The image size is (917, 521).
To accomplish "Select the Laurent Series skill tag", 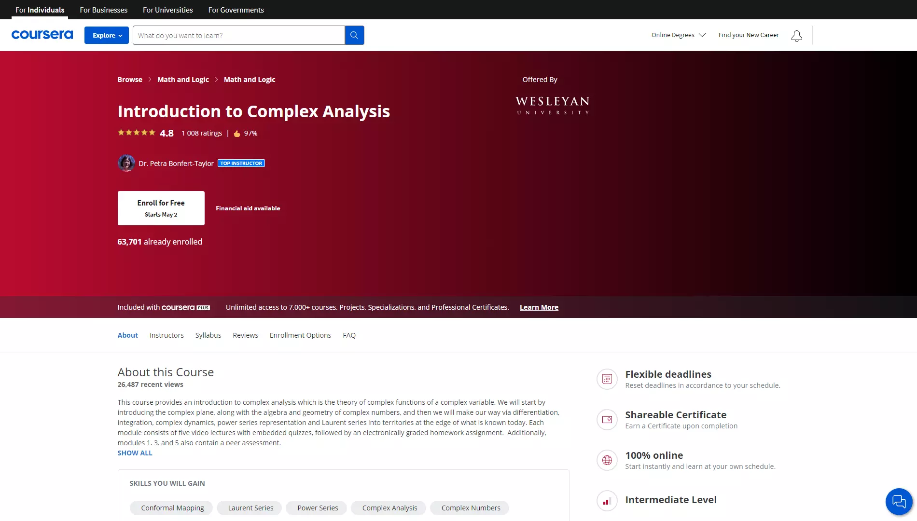I will tap(250, 508).
